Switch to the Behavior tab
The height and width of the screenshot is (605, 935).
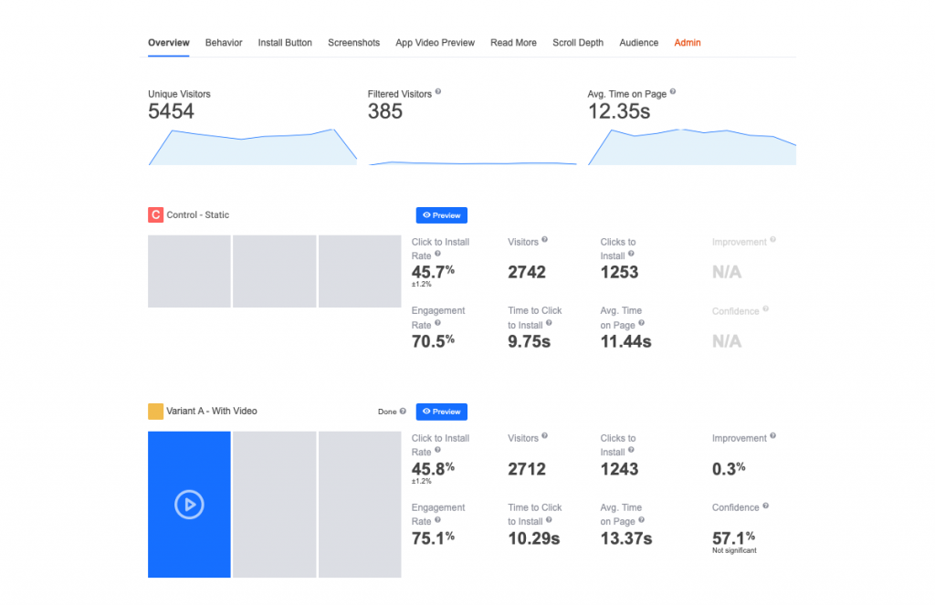(224, 43)
